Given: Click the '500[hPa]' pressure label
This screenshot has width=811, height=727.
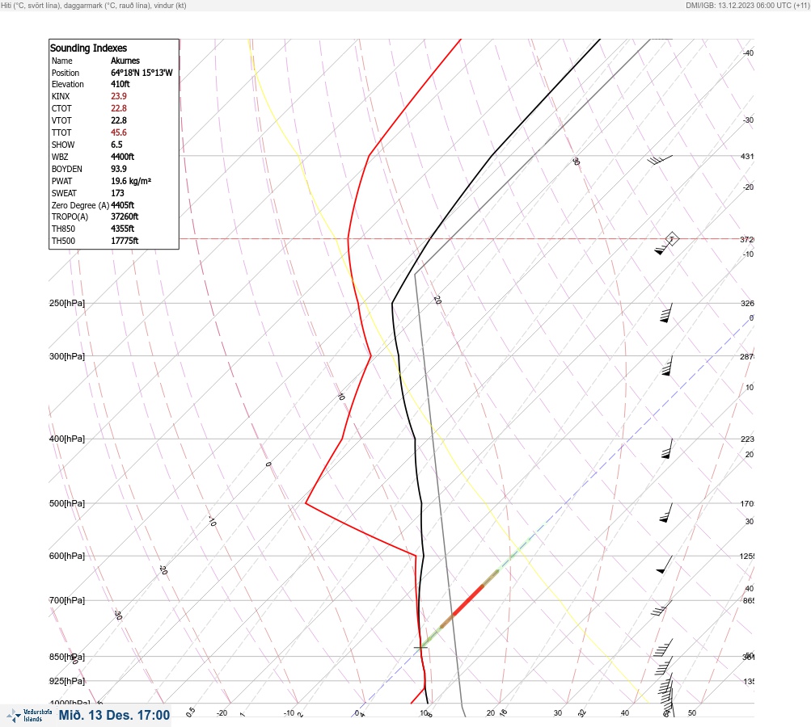Looking at the screenshot, I should click(x=67, y=503).
